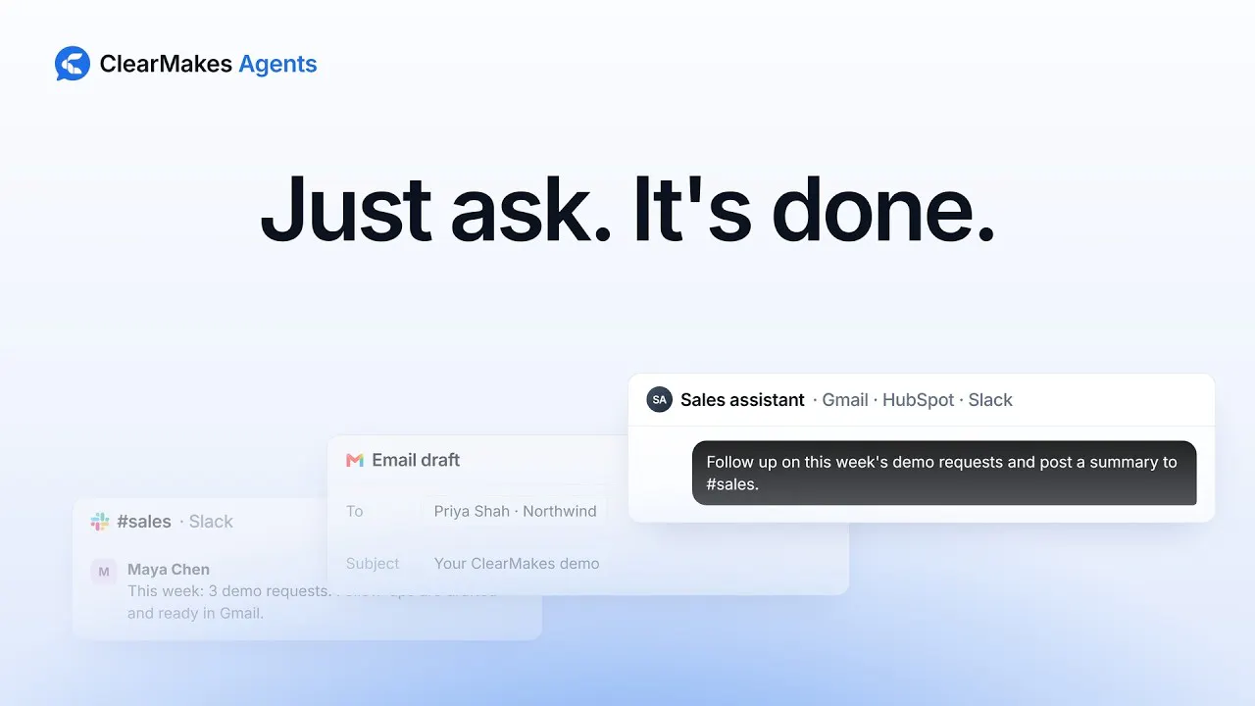
Task: Select the Gmail icon beside Email draft
Action: (355, 460)
